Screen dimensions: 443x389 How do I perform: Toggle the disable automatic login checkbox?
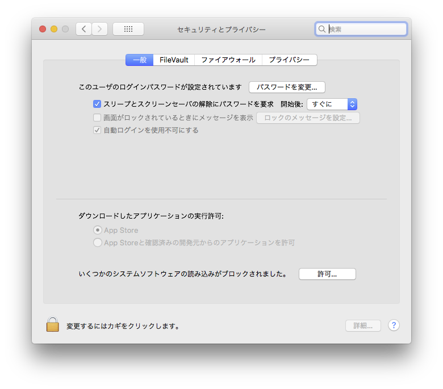click(x=97, y=130)
